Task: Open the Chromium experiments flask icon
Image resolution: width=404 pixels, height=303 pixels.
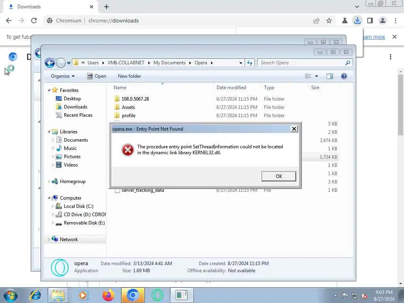Action: pyautogui.click(x=344, y=21)
